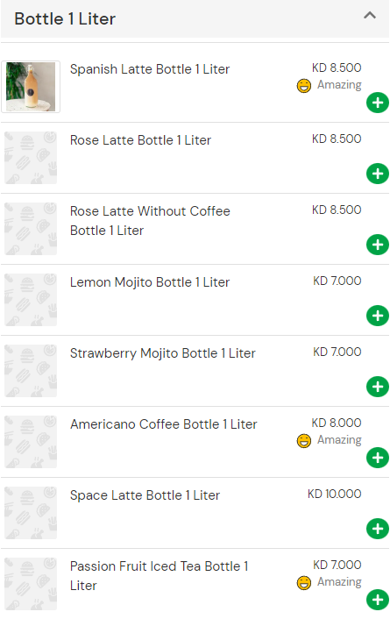
Task: Add Strawberry Mojito Bottle 1 Liter with plus
Action: 378,387
